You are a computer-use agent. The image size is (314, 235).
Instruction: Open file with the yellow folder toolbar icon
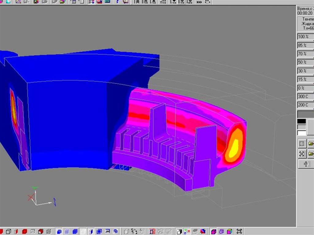coord(63,2)
